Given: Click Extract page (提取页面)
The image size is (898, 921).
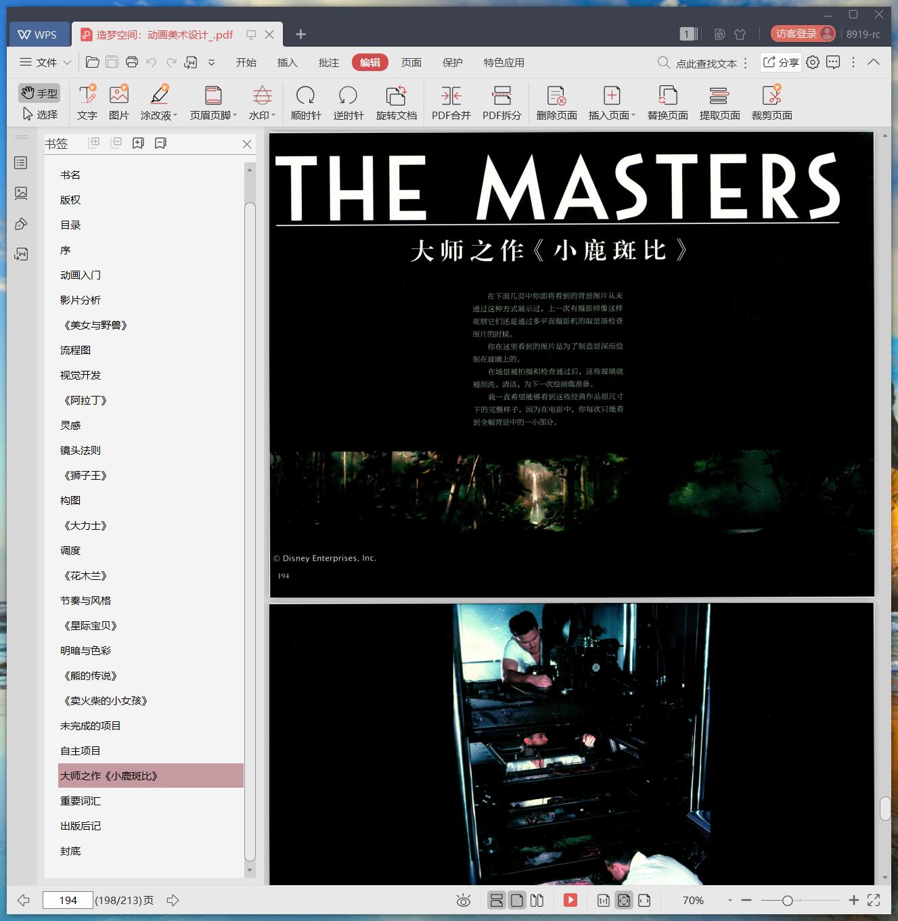Looking at the screenshot, I should [x=720, y=103].
